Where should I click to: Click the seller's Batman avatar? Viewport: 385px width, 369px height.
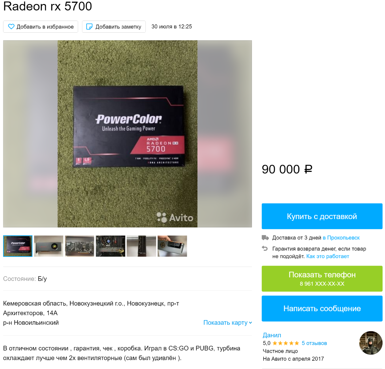click(x=371, y=343)
